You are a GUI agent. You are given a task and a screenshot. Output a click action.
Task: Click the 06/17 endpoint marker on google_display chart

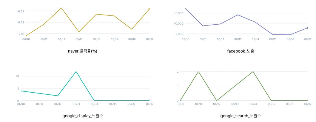[x=149, y=100]
